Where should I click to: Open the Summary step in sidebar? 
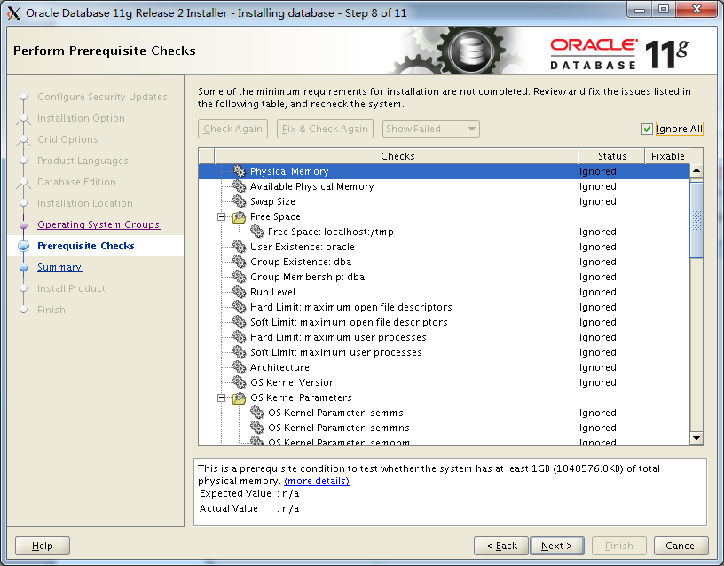[59, 267]
